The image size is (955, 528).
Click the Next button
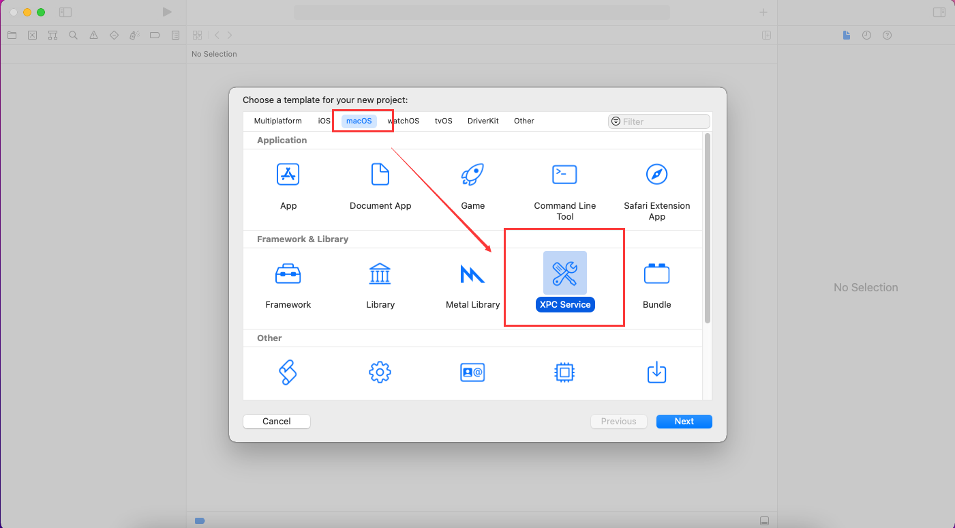[x=684, y=422]
